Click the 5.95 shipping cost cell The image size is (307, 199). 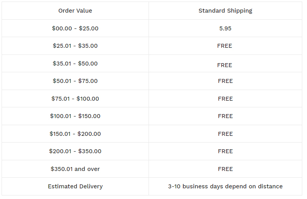click(225, 28)
